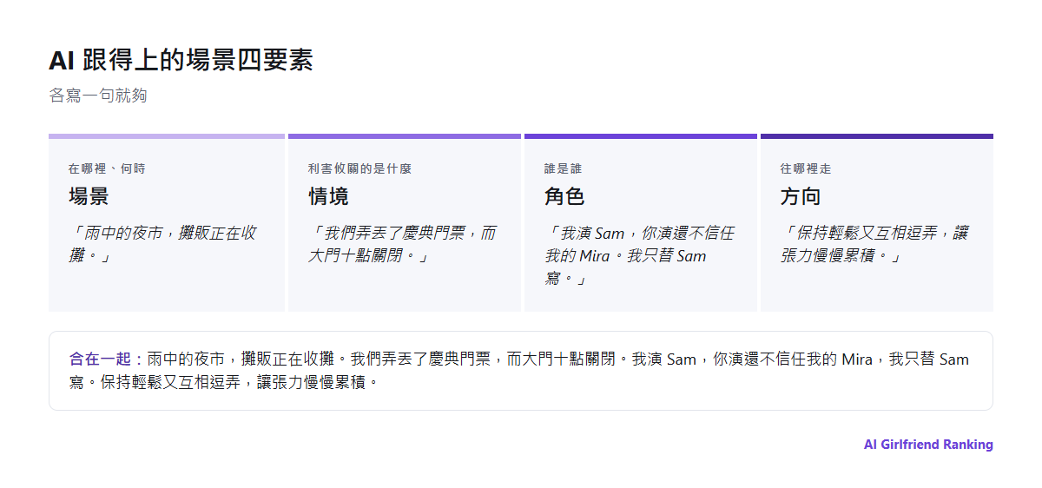Click the subtitle 各寫一句就夠
The height and width of the screenshot is (488, 1042).
tap(98, 96)
